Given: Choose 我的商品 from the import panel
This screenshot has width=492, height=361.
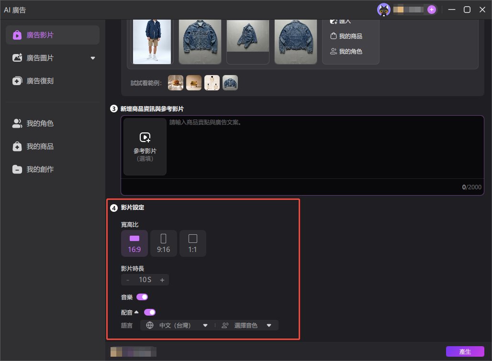Looking at the screenshot, I should 346,36.
